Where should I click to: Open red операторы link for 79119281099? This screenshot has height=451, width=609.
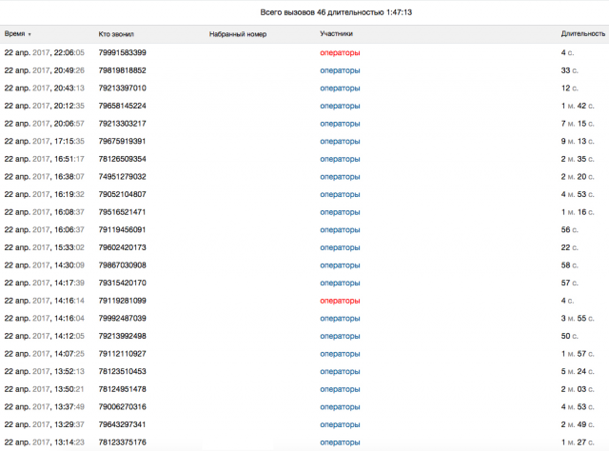pos(340,301)
